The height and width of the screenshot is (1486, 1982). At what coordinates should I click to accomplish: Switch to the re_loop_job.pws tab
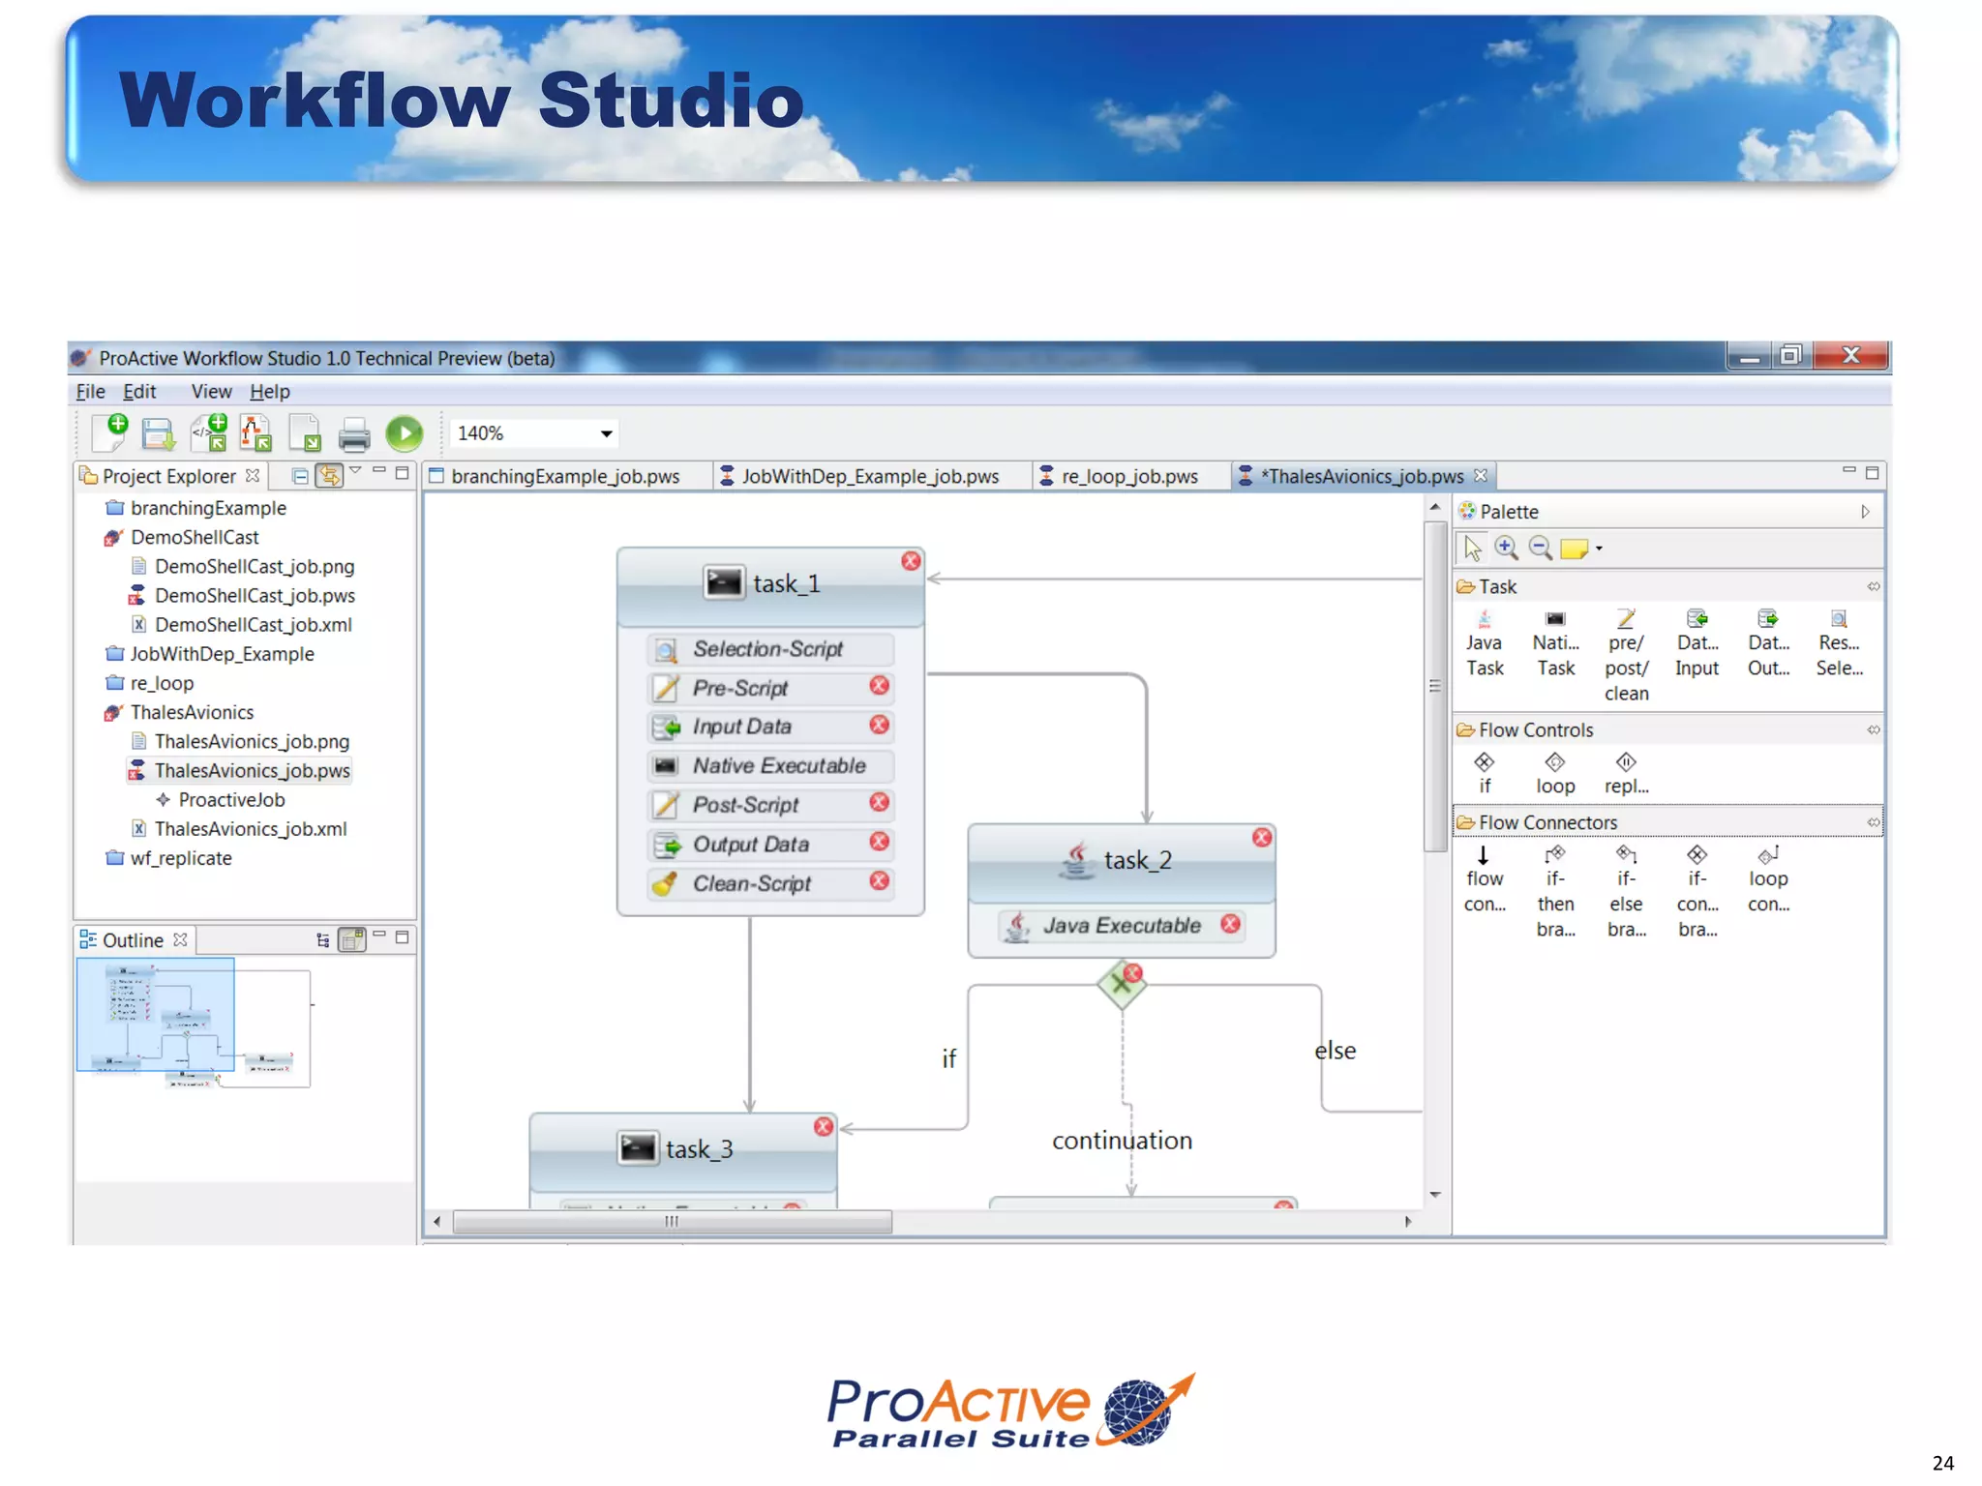[1128, 477]
